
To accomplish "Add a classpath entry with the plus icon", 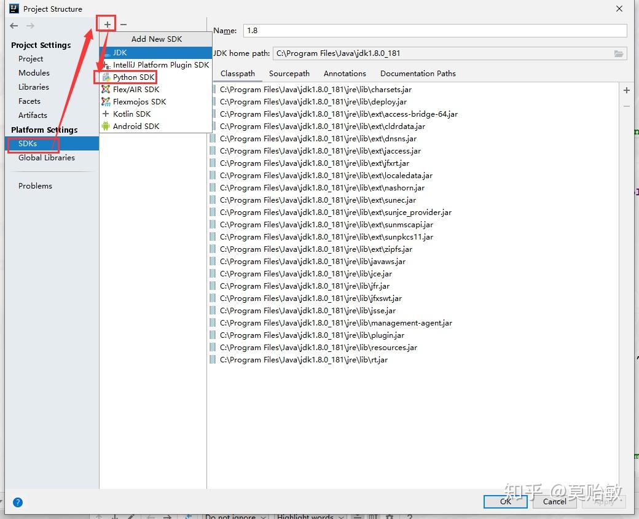I will pyautogui.click(x=626, y=90).
